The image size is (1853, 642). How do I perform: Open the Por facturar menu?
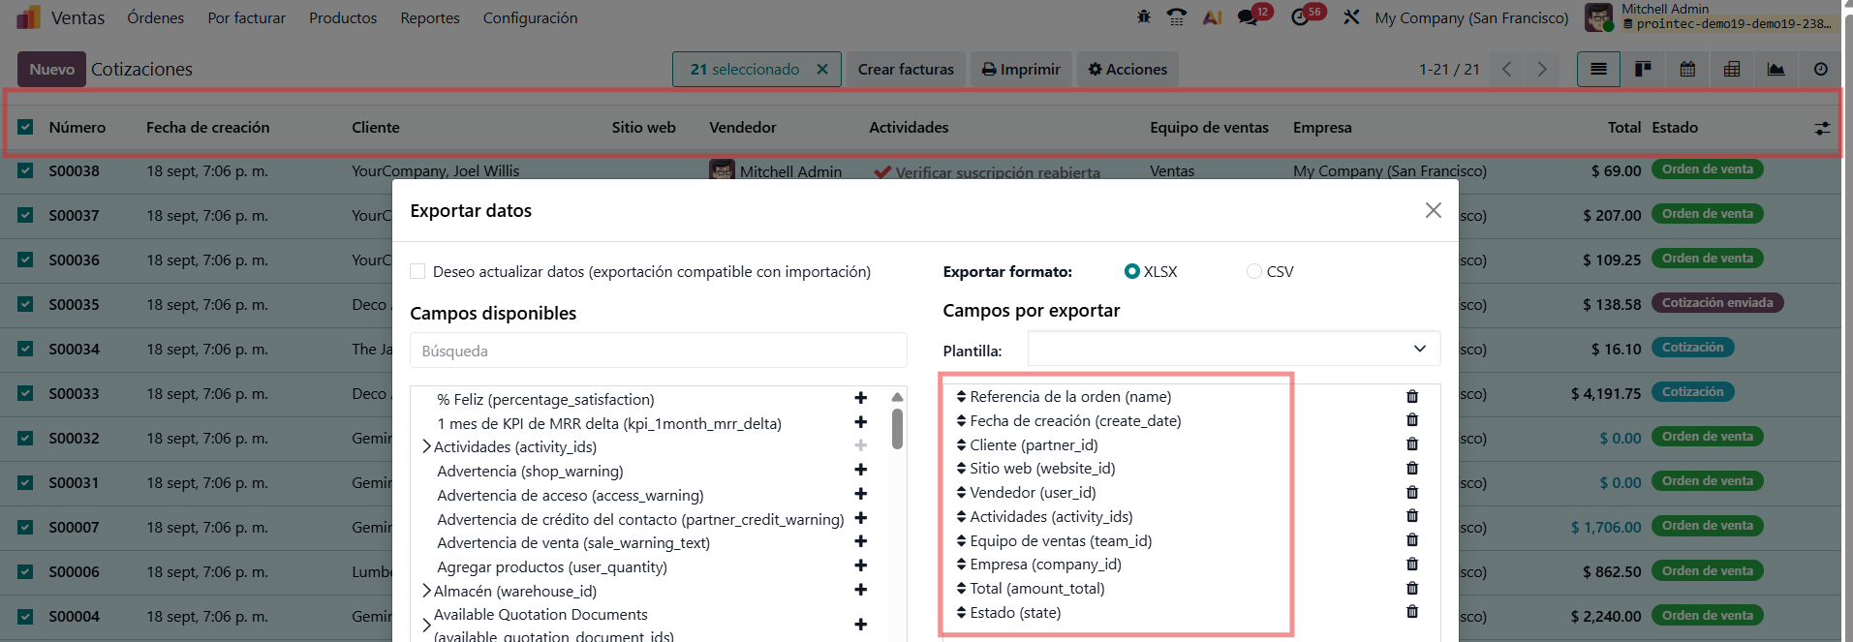[x=246, y=18]
